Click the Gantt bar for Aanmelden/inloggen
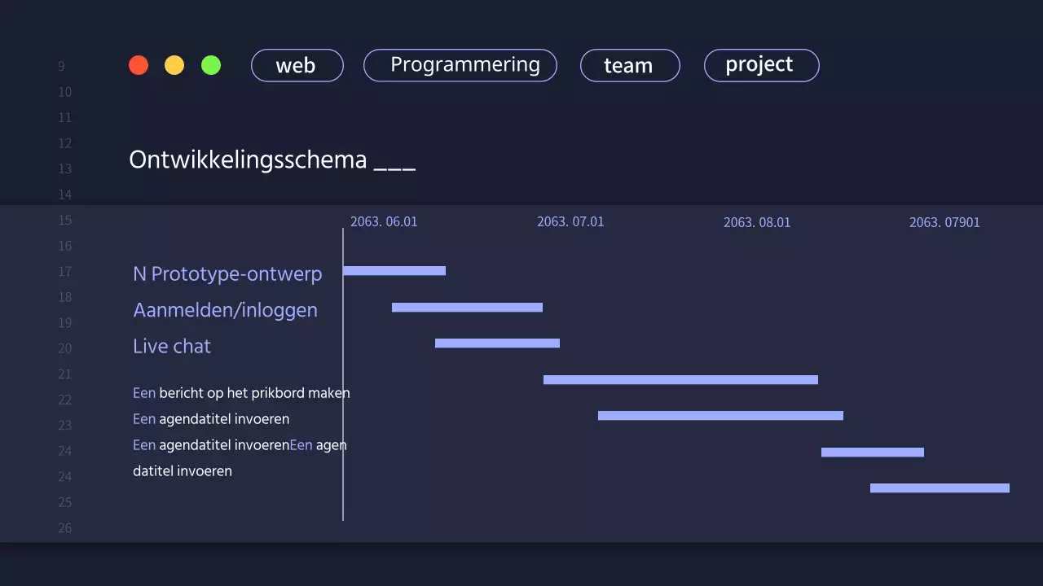The image size is (1043, 586). point(466,307)
